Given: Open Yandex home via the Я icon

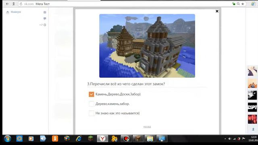Looking at the screenshot, I should coord(14,4).
